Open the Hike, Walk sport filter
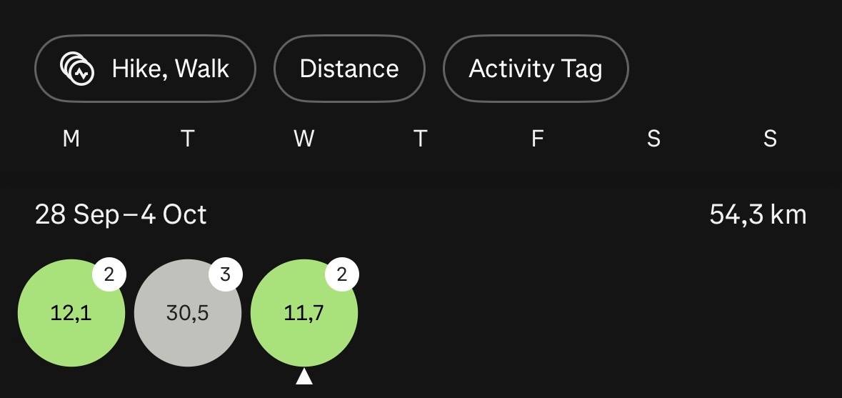The width and height of the screenshot is (842, 398). click(x=145, y=68)
